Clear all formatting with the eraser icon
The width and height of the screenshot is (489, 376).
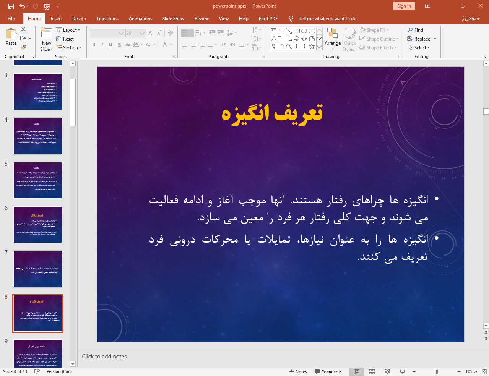coord(171,33)
